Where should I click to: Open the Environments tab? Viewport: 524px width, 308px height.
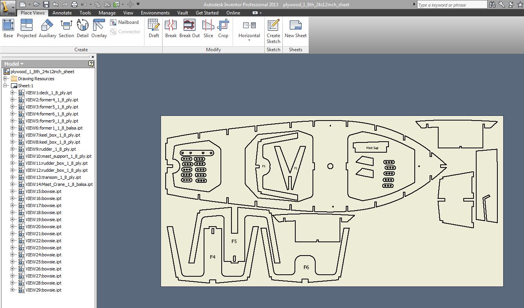[x=155, y=13]
